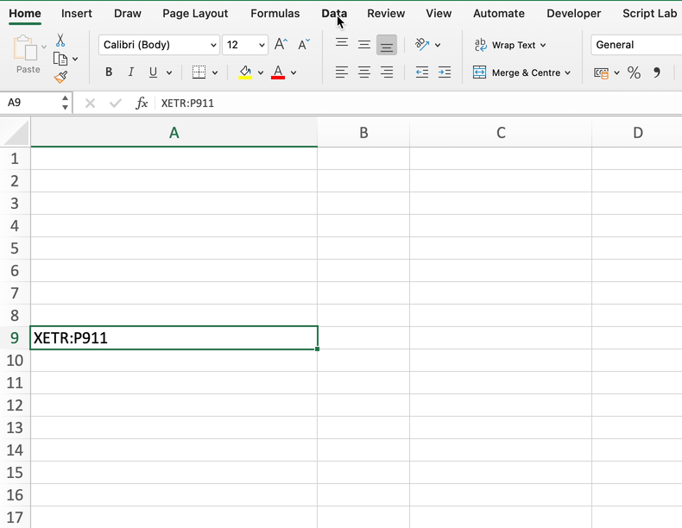This screenshot has width=682, height=528.
Task: Toggle Bottom Align button
Action: (386, 45)
